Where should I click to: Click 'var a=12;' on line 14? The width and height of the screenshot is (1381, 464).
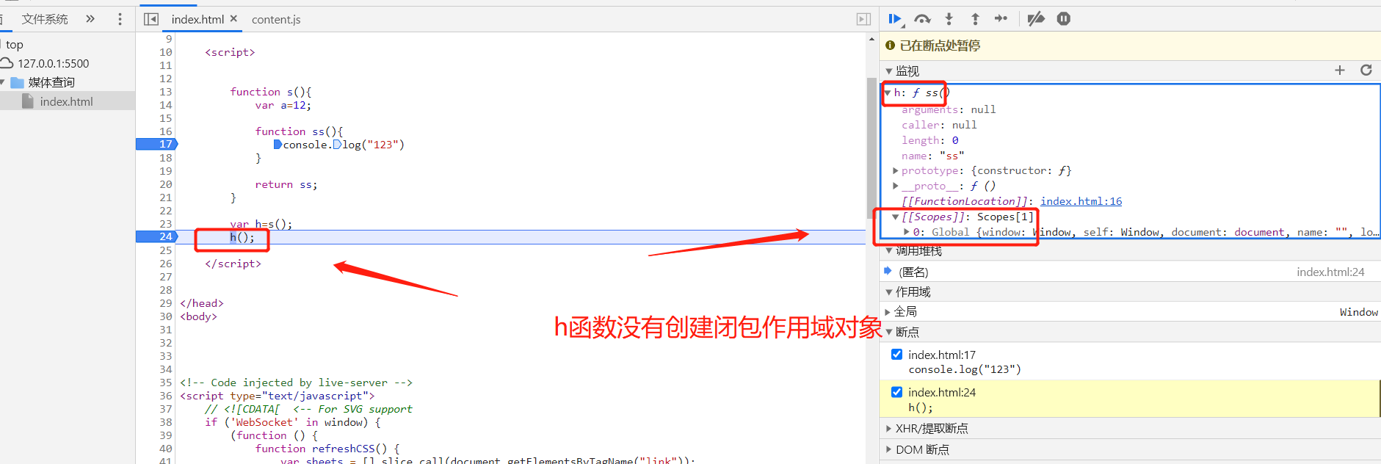[283, 105]
